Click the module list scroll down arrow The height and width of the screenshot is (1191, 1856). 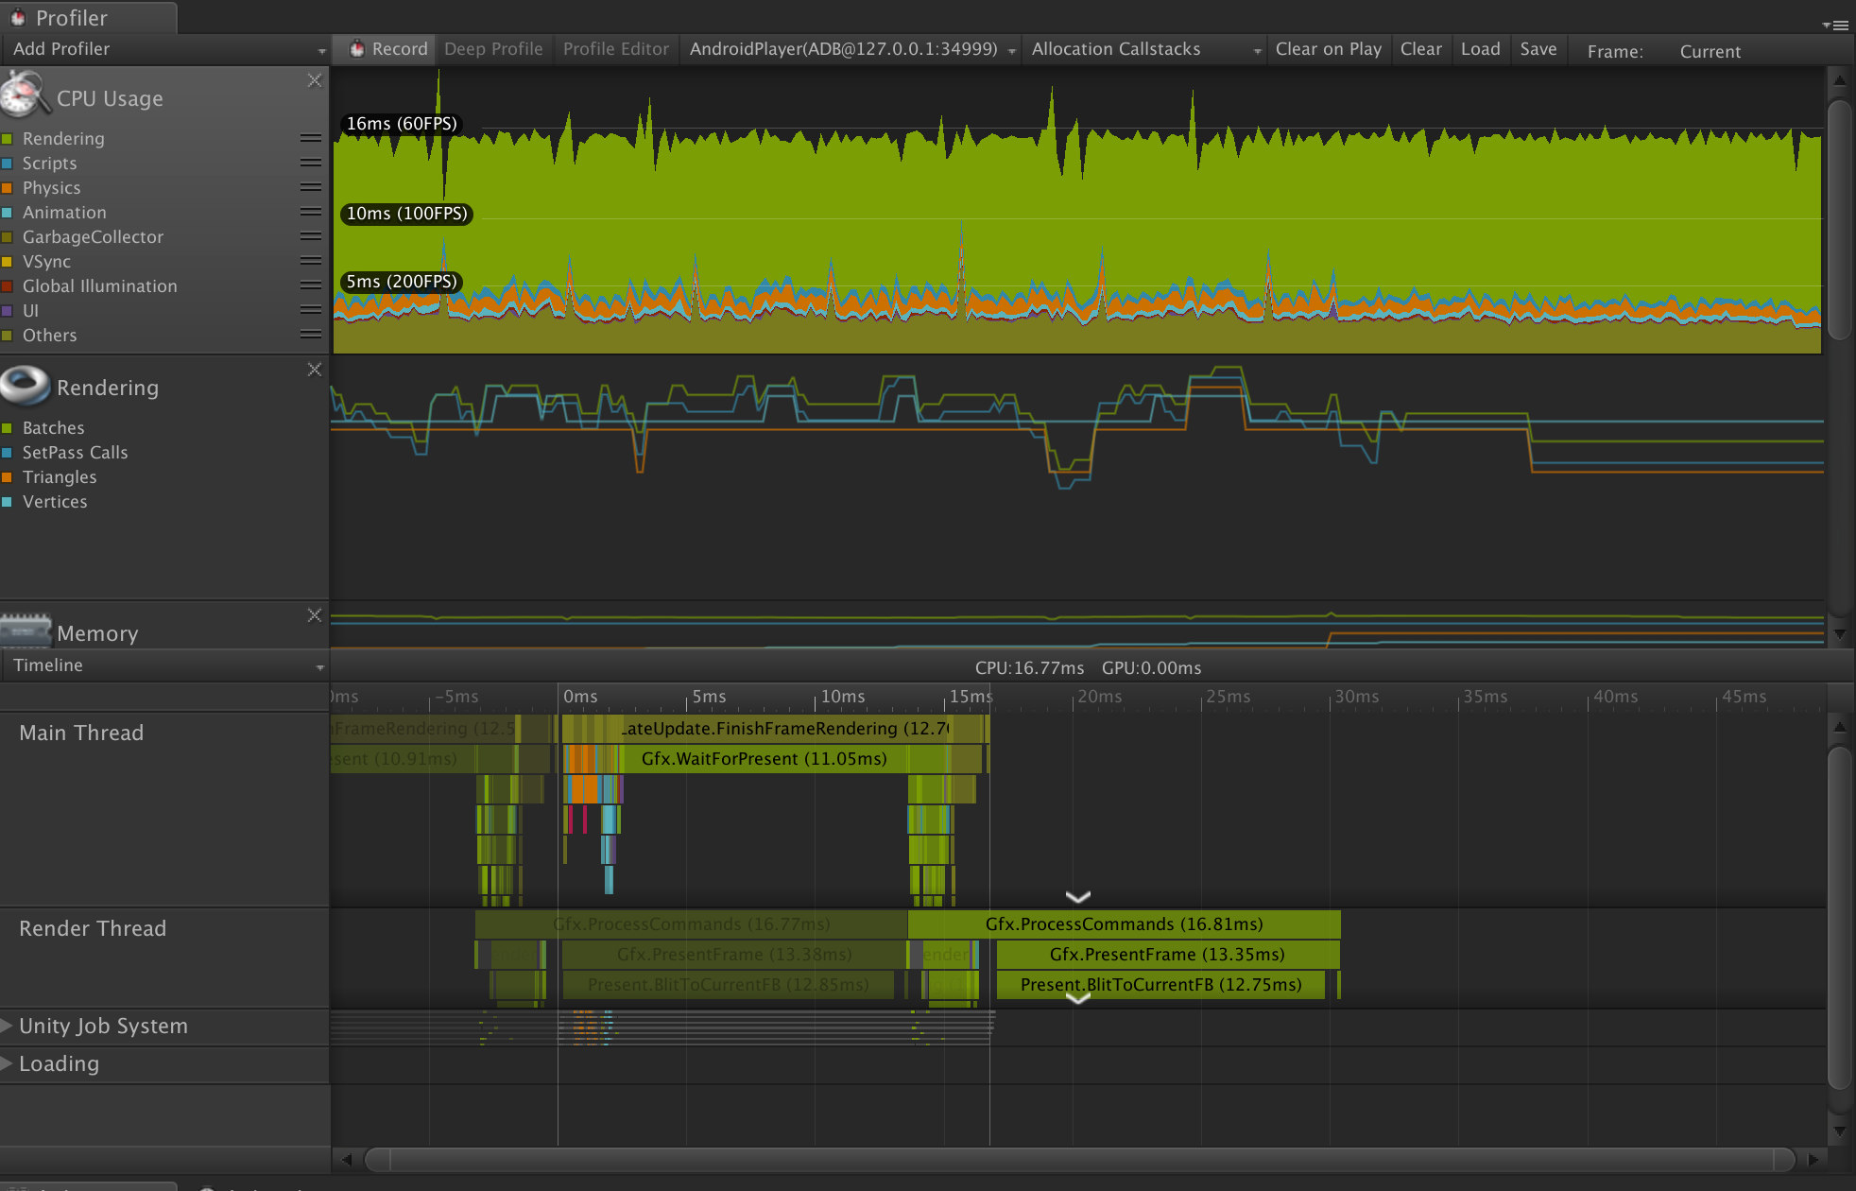click(1839, 634)
